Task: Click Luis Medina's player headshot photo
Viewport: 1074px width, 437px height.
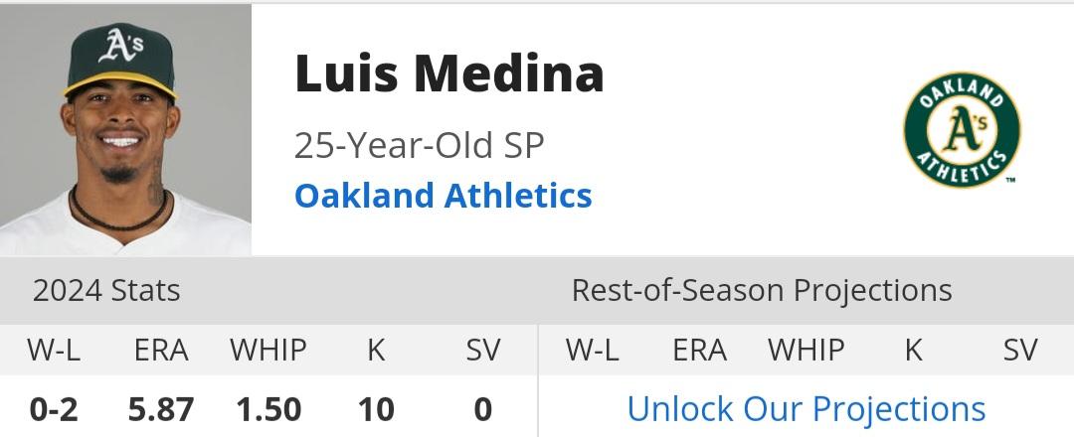Action: point(125,129)
